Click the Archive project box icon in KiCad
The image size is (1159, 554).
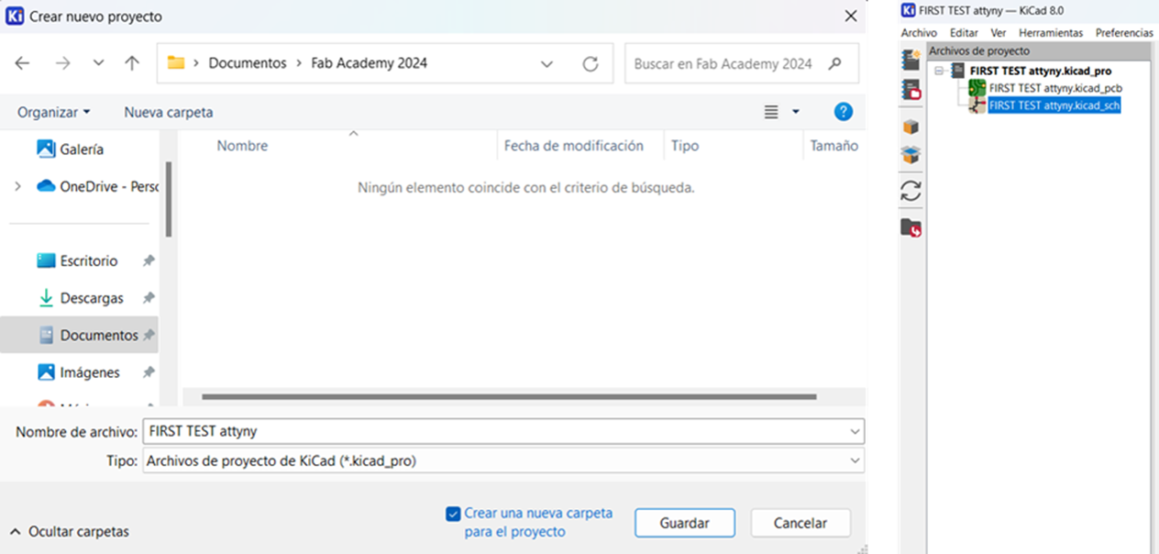pos(911,127)
